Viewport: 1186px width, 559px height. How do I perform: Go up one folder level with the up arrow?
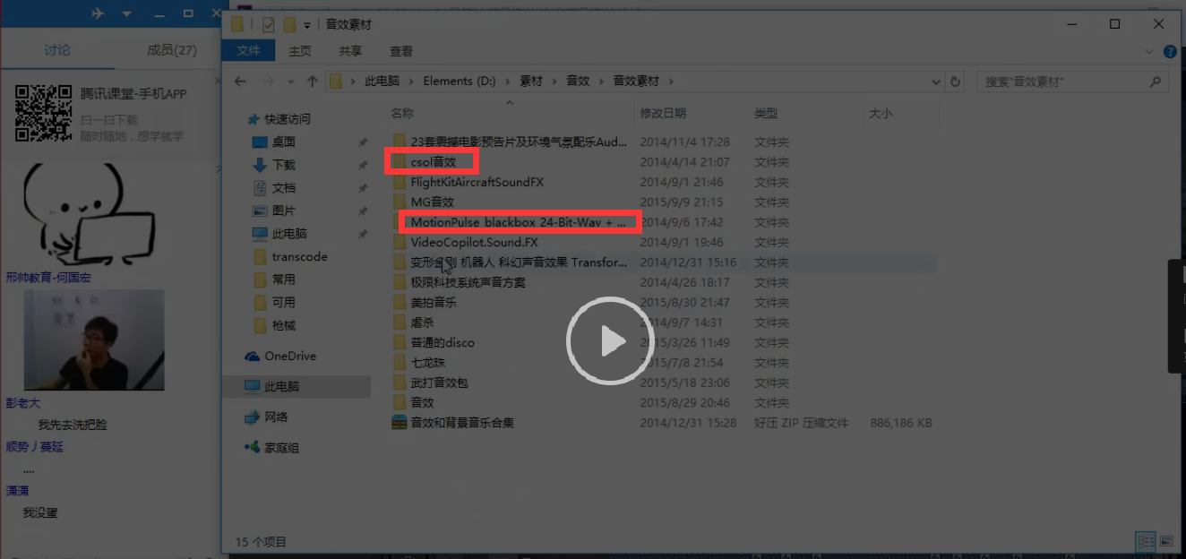tap(313, 81)
